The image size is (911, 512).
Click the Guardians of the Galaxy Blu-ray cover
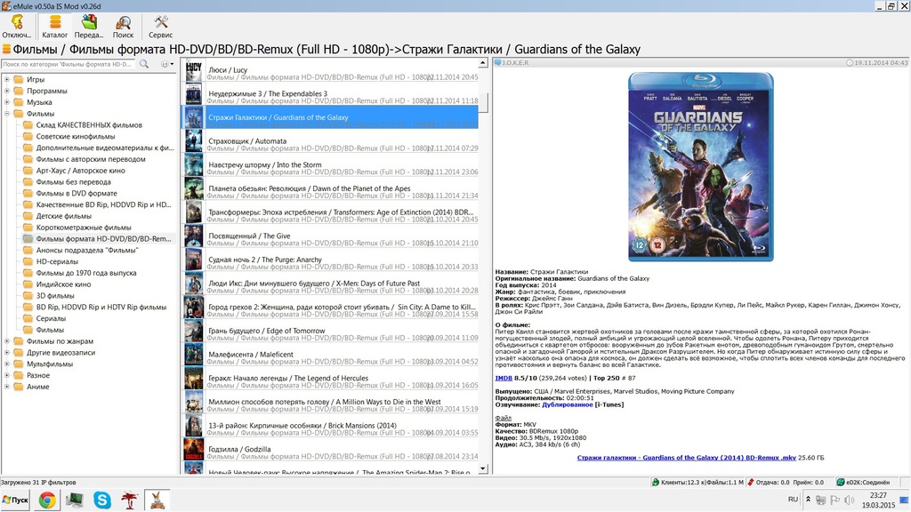[x=701, y=166]
